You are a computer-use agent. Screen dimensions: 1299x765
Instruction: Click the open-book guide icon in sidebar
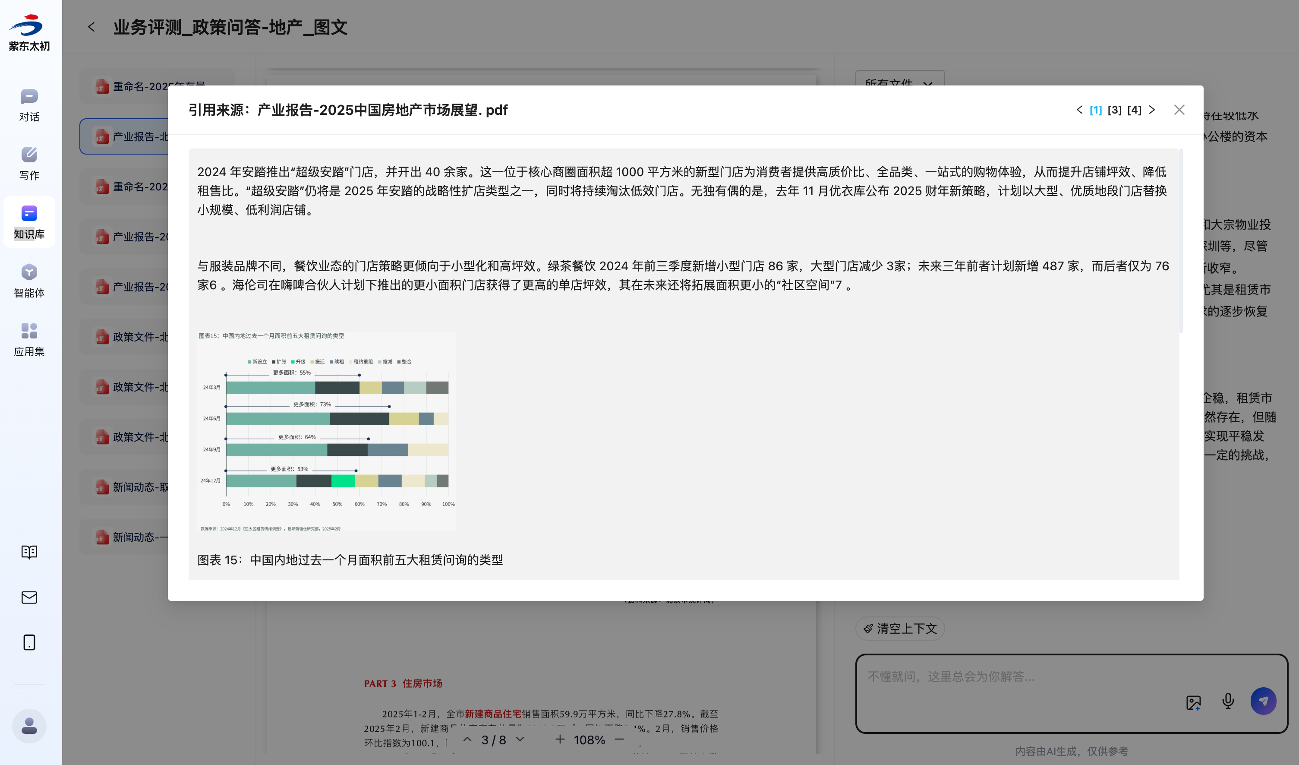29,552
